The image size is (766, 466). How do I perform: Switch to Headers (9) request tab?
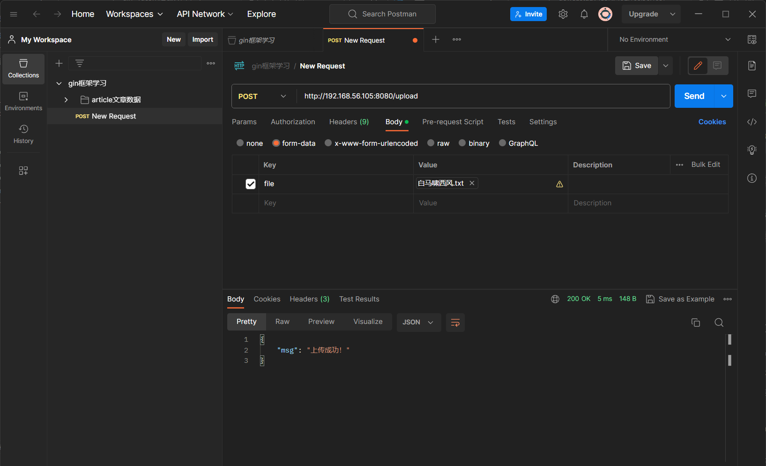(x=349, y=122)
